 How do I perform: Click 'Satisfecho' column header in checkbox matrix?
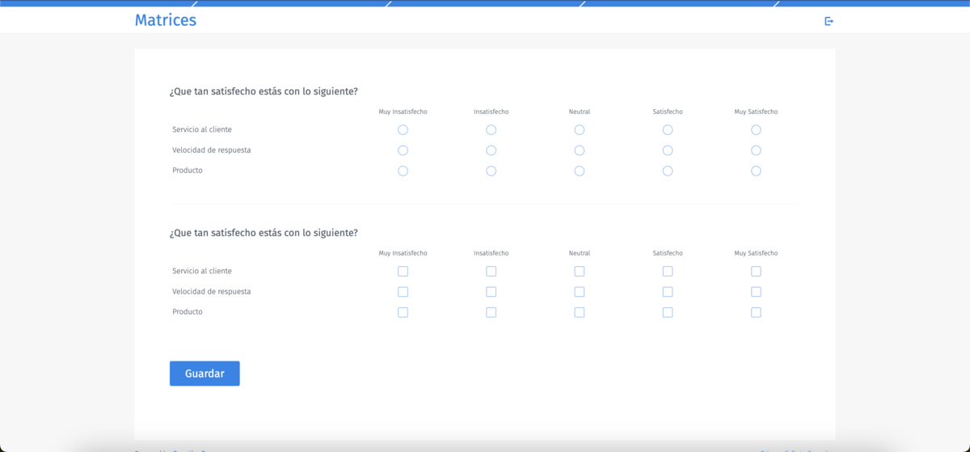[x=668, y=253]
